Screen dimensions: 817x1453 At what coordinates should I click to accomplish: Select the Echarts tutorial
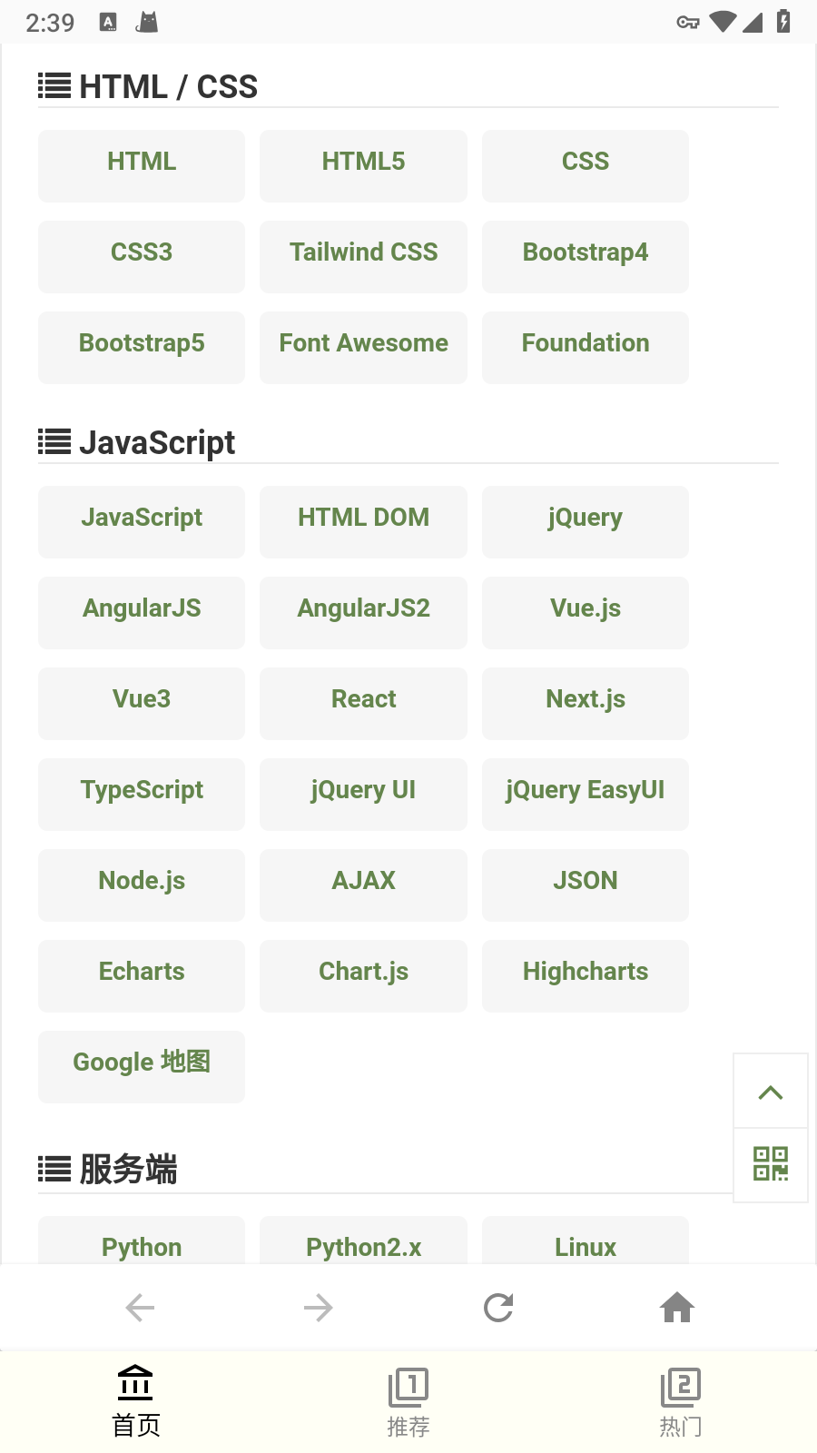click(x=142, y=975)
